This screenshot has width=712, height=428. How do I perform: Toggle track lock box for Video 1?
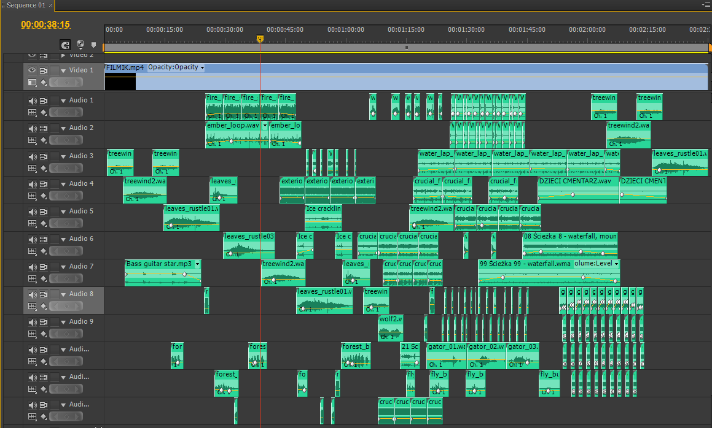click(x=55, y=71)
